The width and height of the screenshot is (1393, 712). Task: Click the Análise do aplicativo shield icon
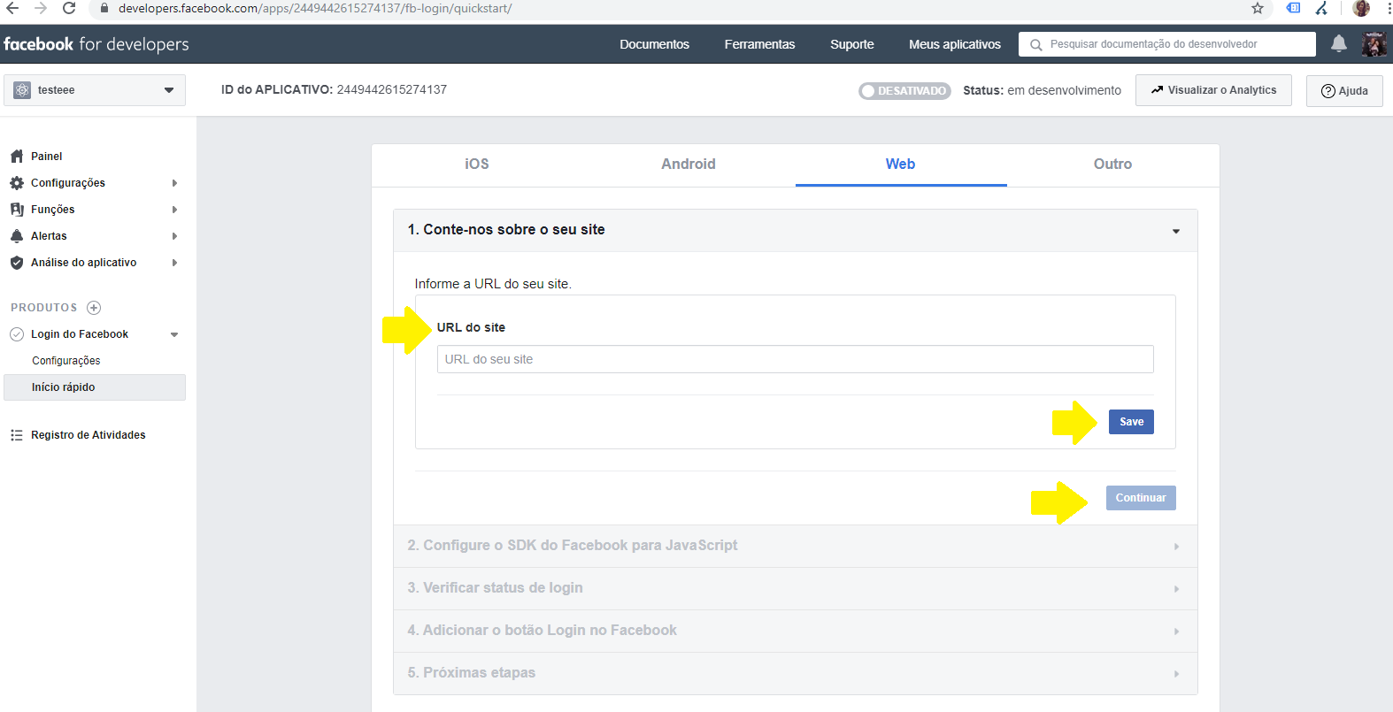17,263
